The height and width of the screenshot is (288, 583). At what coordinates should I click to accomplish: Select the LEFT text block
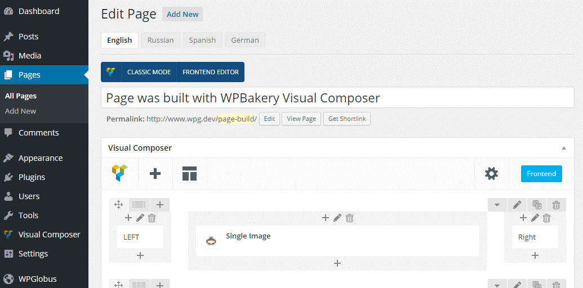pos(140,237)
